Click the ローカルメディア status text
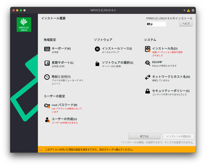The width and height of the screenshot is (206, 166). [111, 52]
